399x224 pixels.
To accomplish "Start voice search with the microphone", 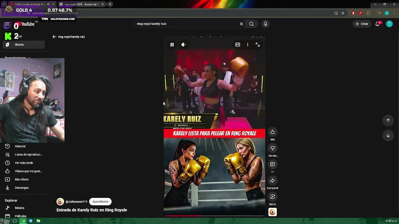I will point(265,24).
